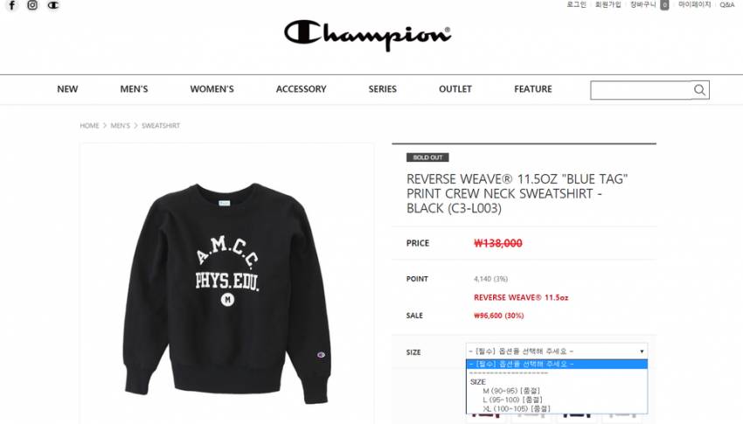The image size is (743, 424).
Task: Go to OUTLET section
Action: [455, 89]
